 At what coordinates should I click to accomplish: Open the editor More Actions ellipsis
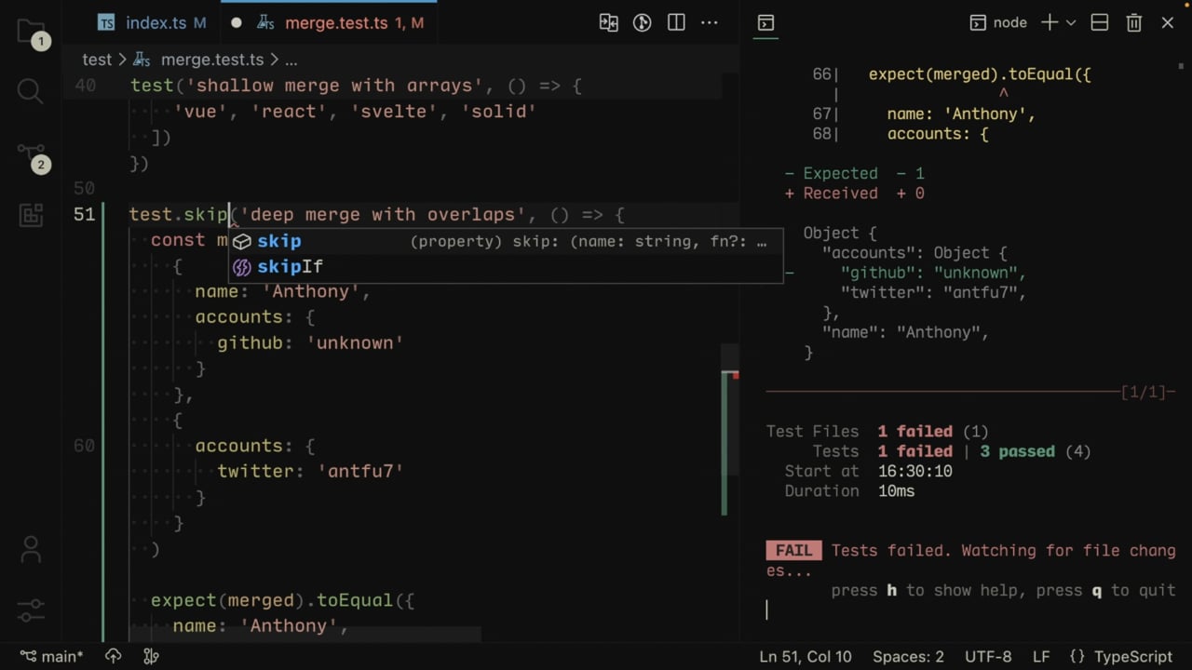click(x=710, y=22)
